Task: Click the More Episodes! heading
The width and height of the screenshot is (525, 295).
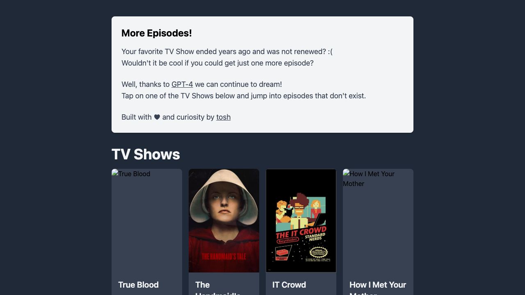Action: click(157, 33)
